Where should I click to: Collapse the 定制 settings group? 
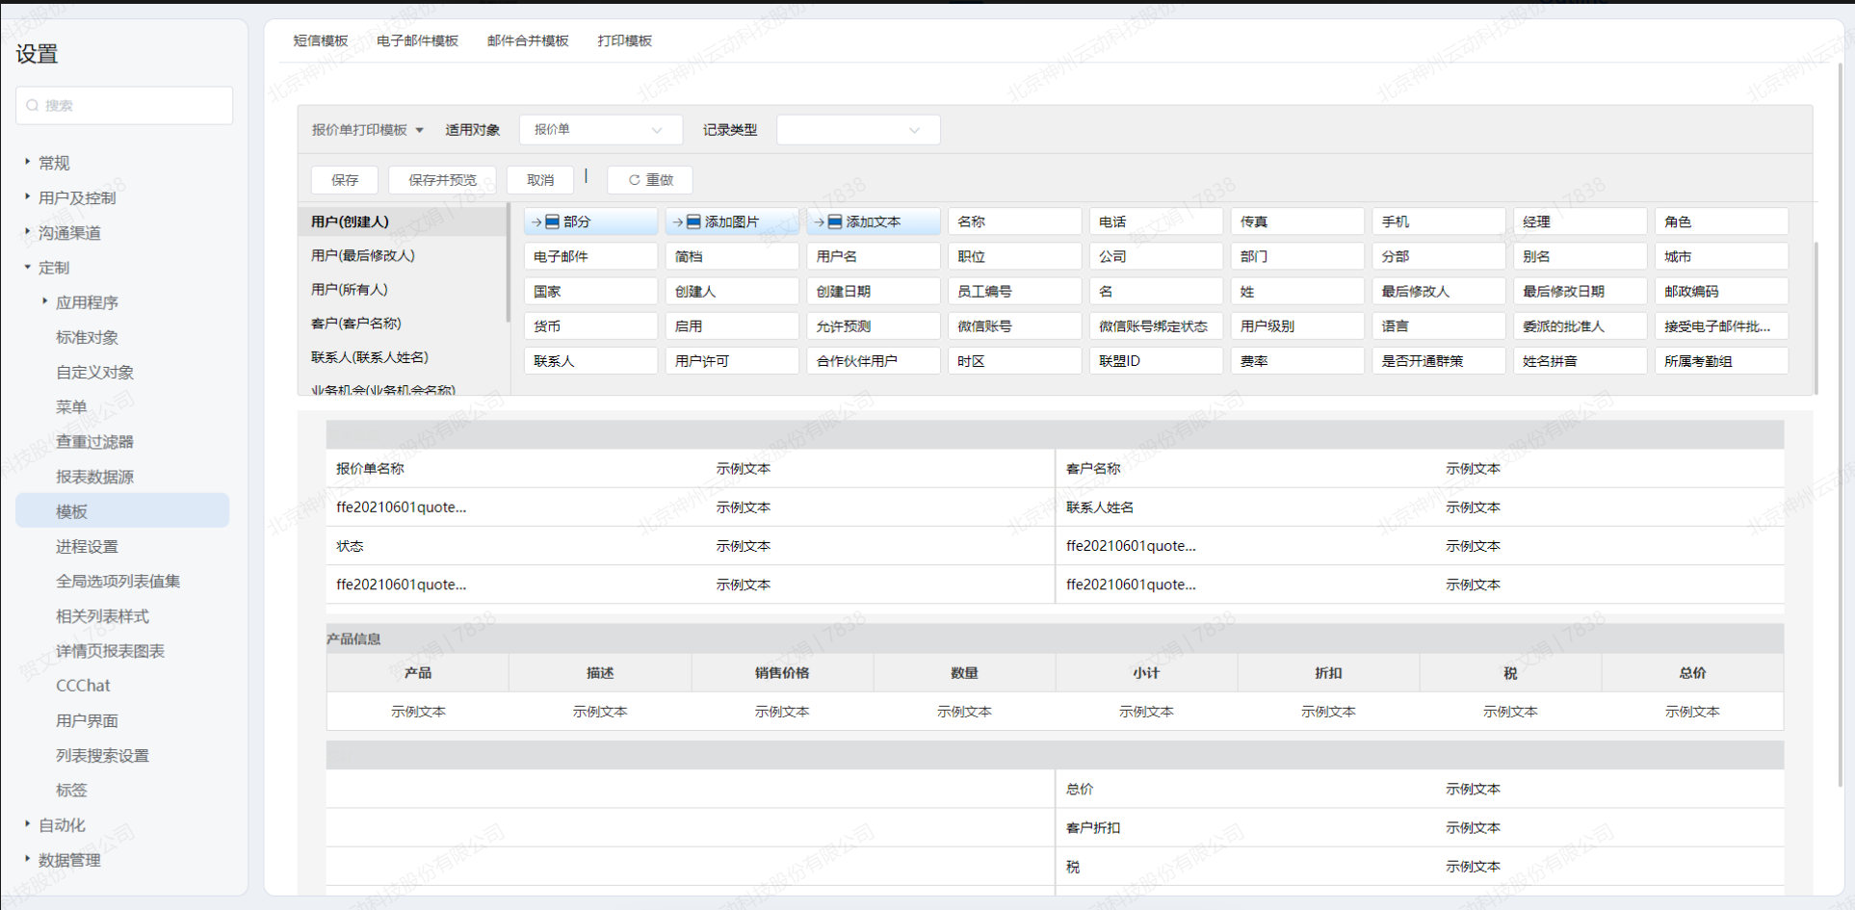[27, 268]
